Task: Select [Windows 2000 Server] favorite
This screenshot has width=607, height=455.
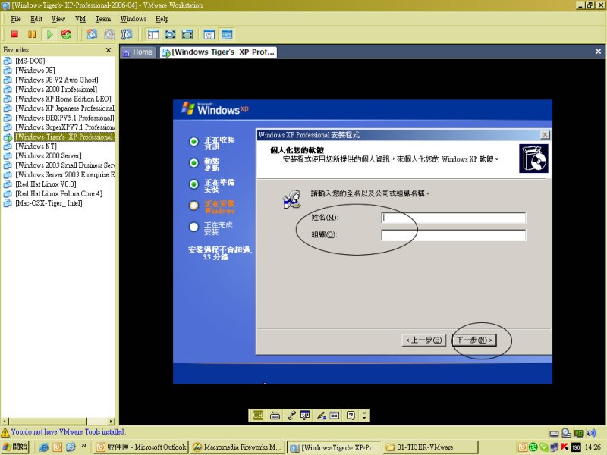Action: (49, 155)
